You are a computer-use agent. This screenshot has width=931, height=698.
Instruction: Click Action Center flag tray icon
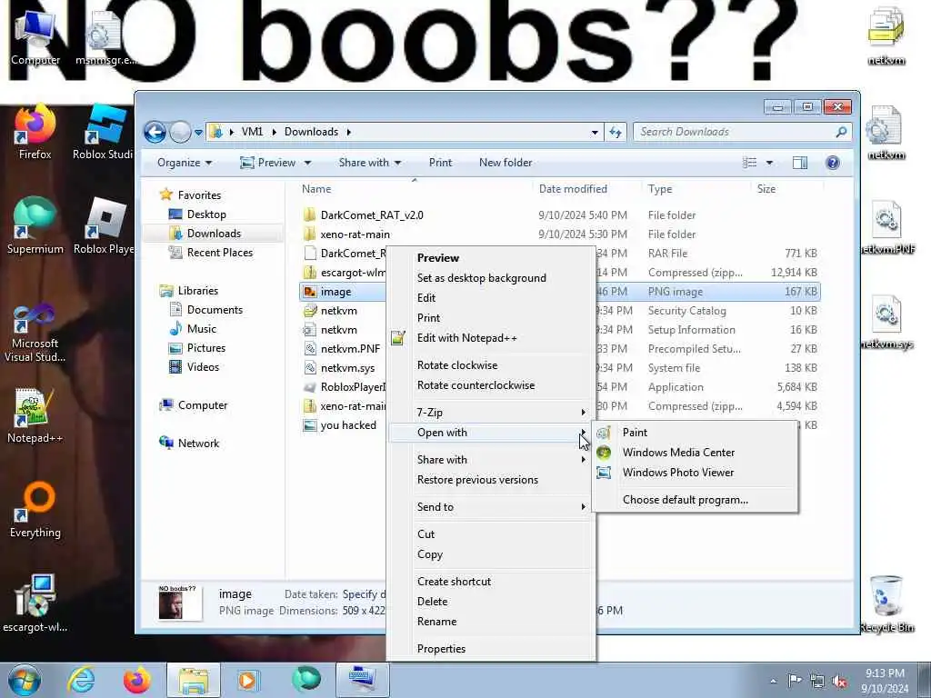[795, 680]
